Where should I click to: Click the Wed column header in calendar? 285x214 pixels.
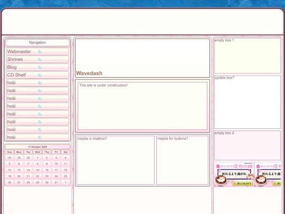[x=37, y=152]
